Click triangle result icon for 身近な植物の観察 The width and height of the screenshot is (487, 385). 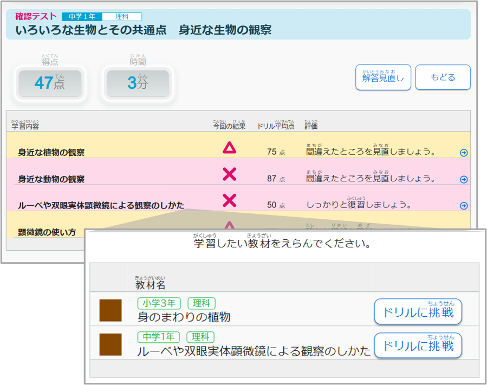click(x=230, y=148)
